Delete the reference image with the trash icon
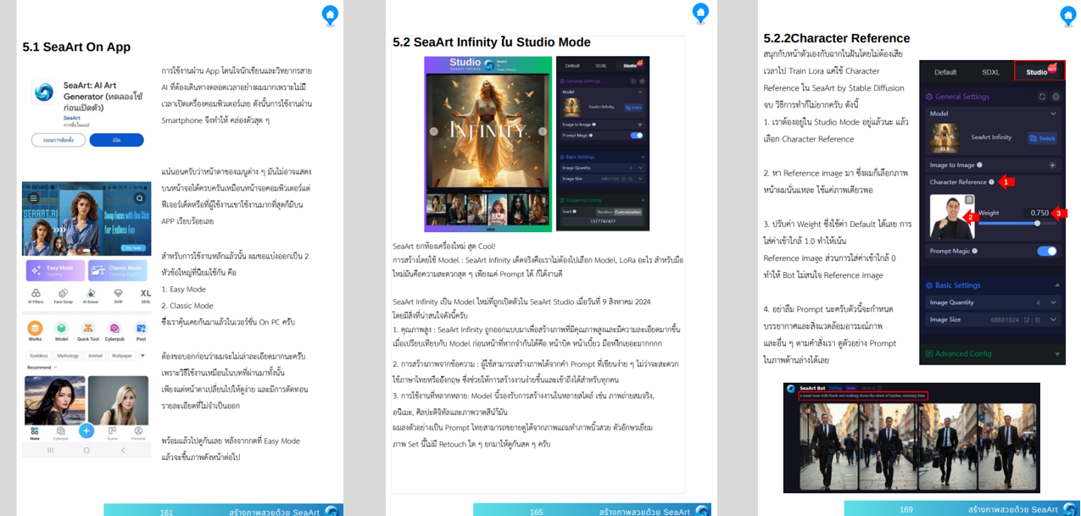 pyautogui.click(x=969, y=200)
